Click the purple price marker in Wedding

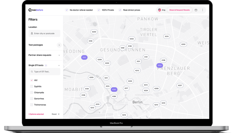84,57
